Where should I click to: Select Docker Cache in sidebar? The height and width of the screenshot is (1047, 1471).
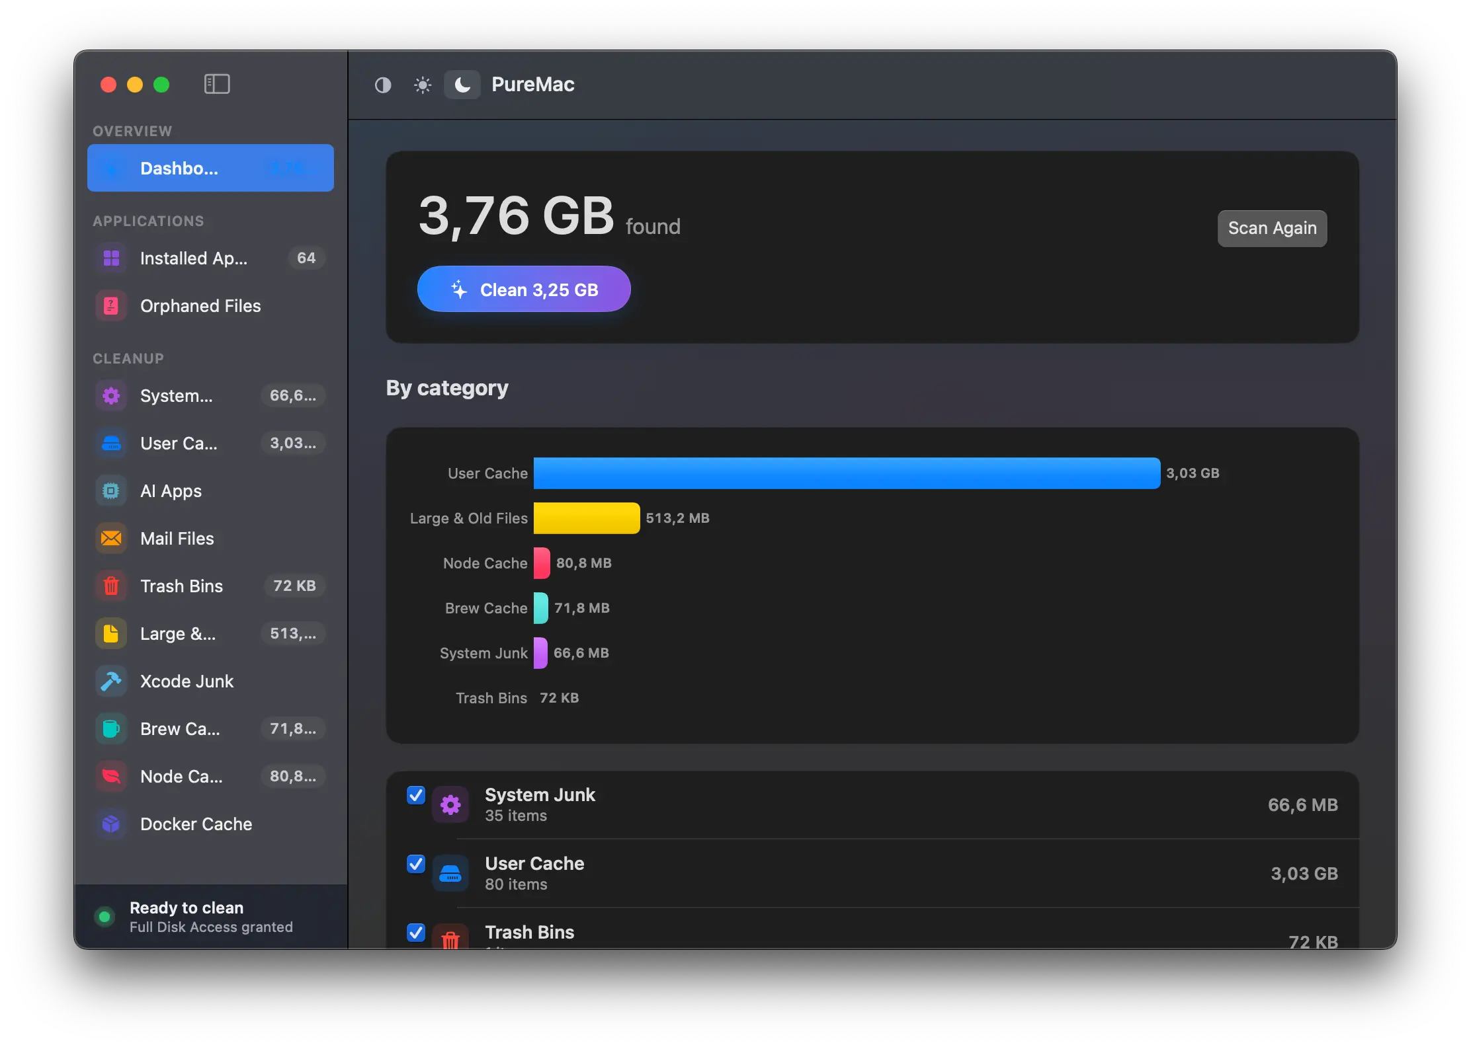point(210,824)
